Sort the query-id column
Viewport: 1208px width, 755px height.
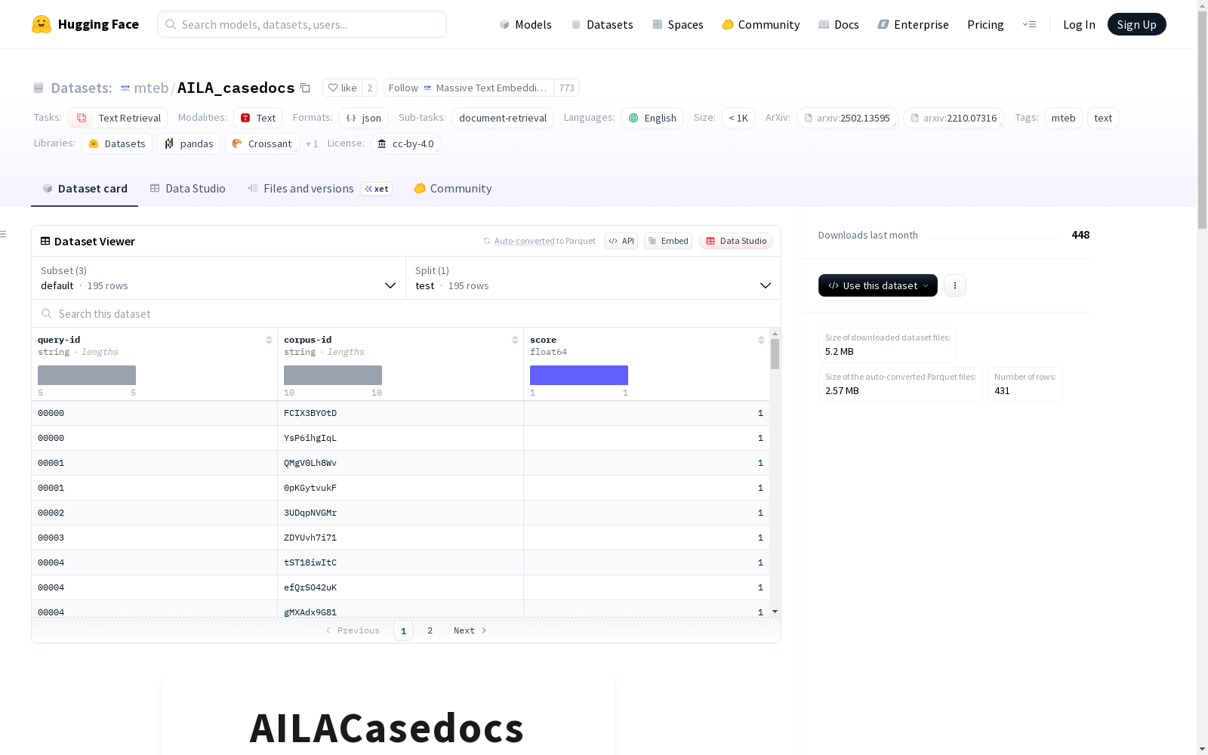click(269, 340)
